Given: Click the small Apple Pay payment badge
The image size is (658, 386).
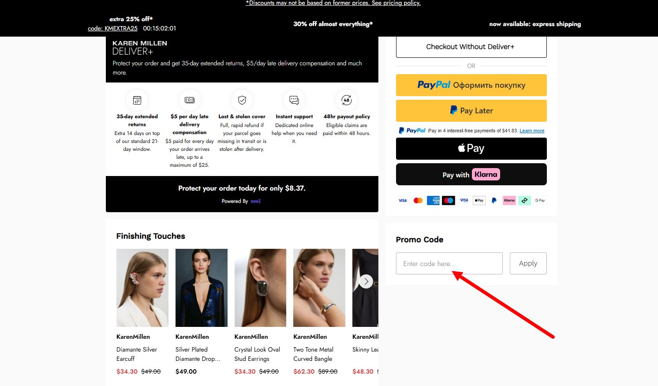Looking at the screenshot, I should coord(479,200).
